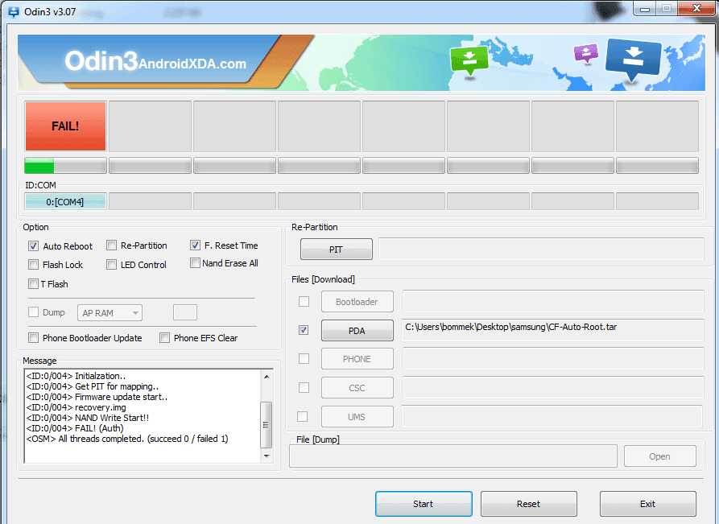
Task: Click 'All threads completed' log line
Action: point(127,439)
